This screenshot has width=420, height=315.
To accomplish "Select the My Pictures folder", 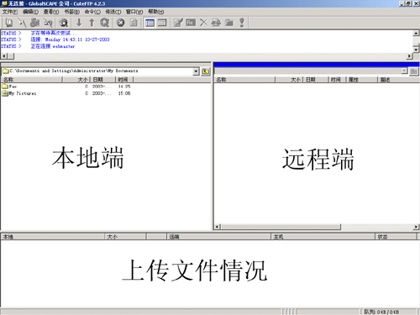I will tap(19, 93).
